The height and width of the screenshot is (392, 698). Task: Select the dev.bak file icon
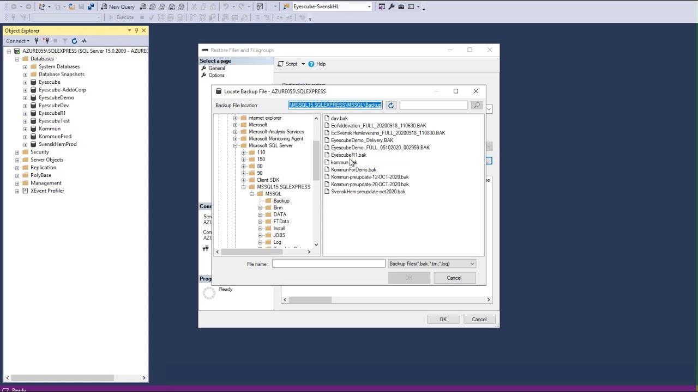coord(327,118)
